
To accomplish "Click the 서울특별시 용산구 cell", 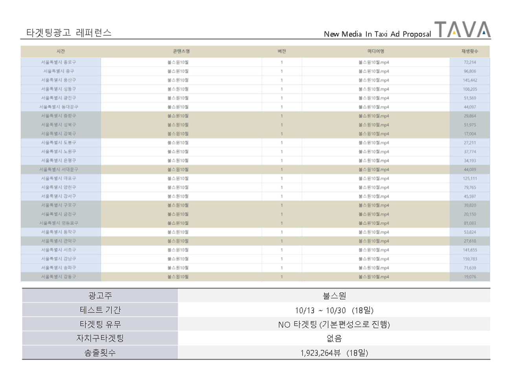I will [59, 80].
